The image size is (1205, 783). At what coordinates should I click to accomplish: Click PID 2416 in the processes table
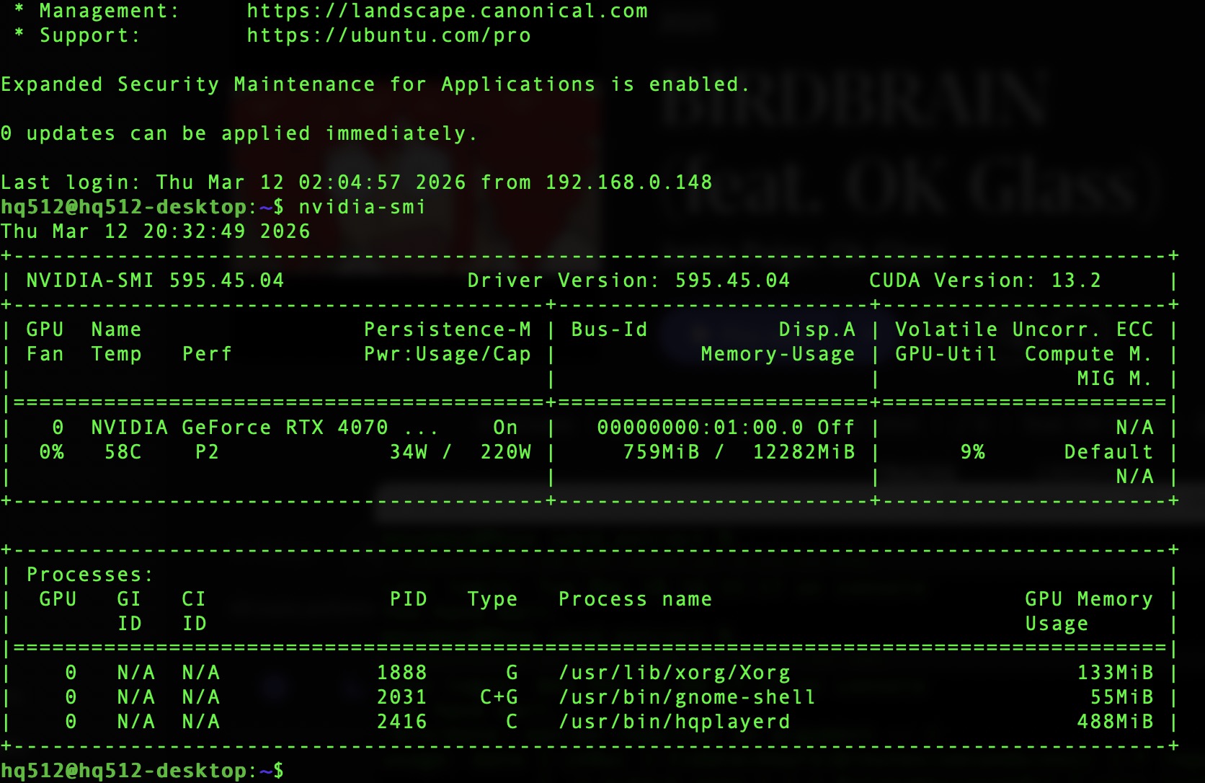[401, 722]
